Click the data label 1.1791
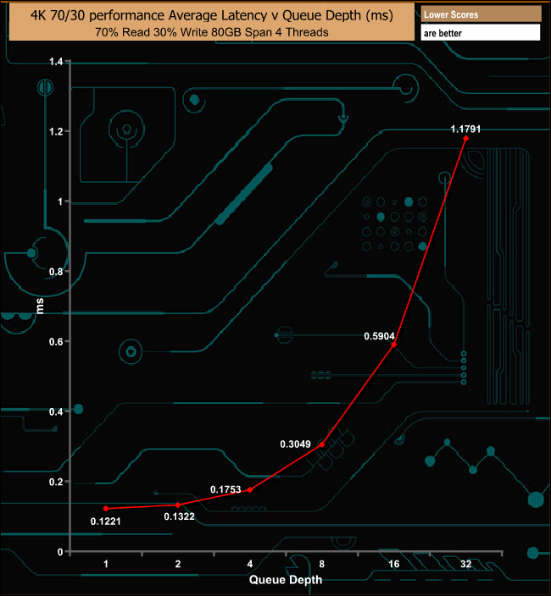The image size is (551, 596). (465, 130)
